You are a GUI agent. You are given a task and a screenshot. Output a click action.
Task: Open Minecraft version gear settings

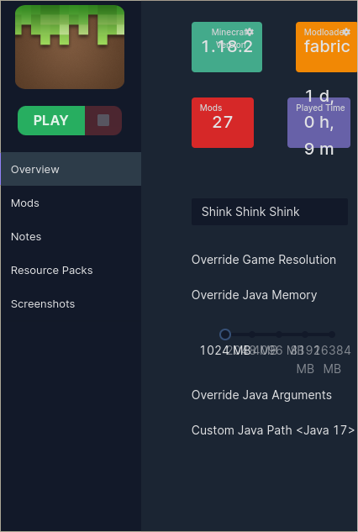click(250, 32)
